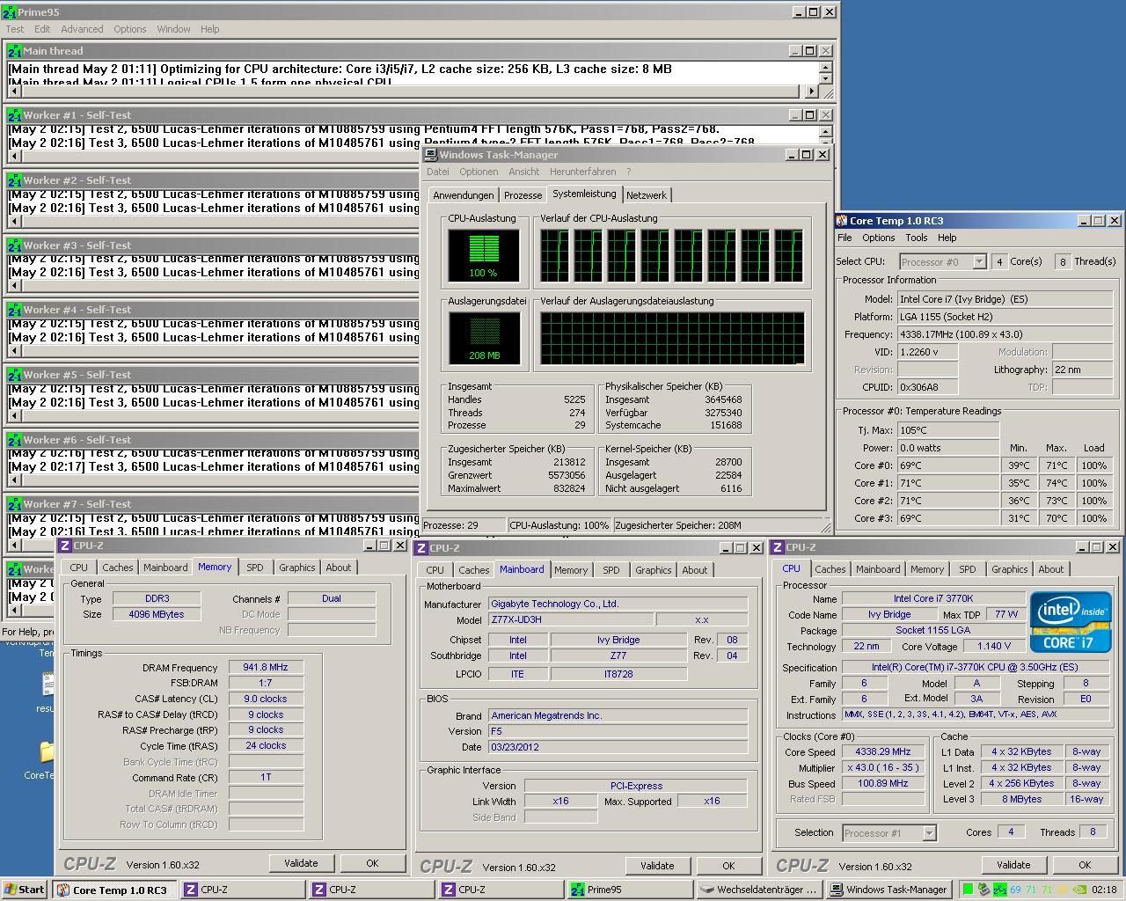1126x901 pixels.
Task: Click the CPU-Z Memory window title icon
Action: click(66, 546)
